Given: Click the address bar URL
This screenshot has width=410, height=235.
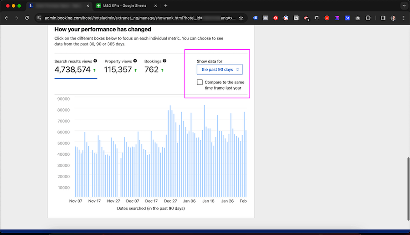Looking at the screenshot, I should pos(140,18).
